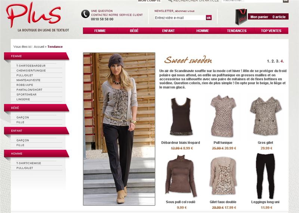The width and height of the screenshot is (299, 213).
Task: Open Mon panier cart button
Action: point(268,17)
